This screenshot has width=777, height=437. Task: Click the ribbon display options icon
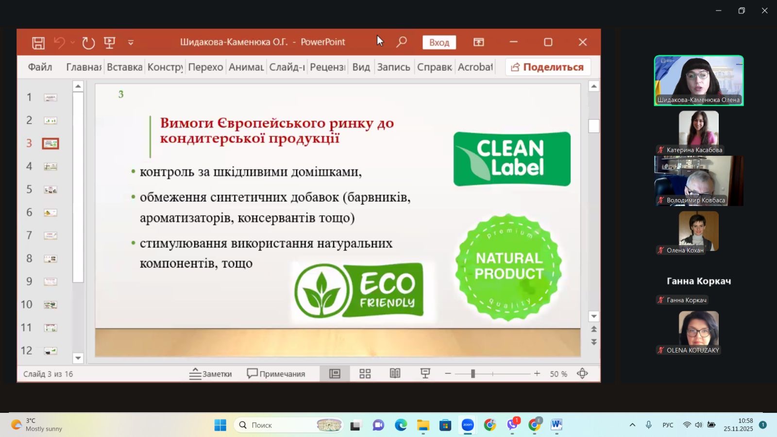pyautogui.click(x=479, y=42)
